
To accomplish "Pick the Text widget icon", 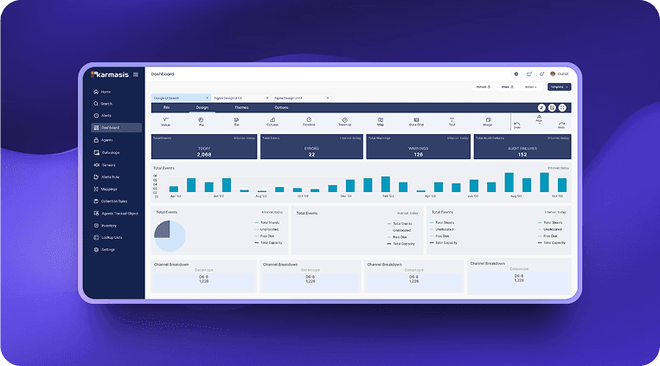I will [x=452, y=121].
